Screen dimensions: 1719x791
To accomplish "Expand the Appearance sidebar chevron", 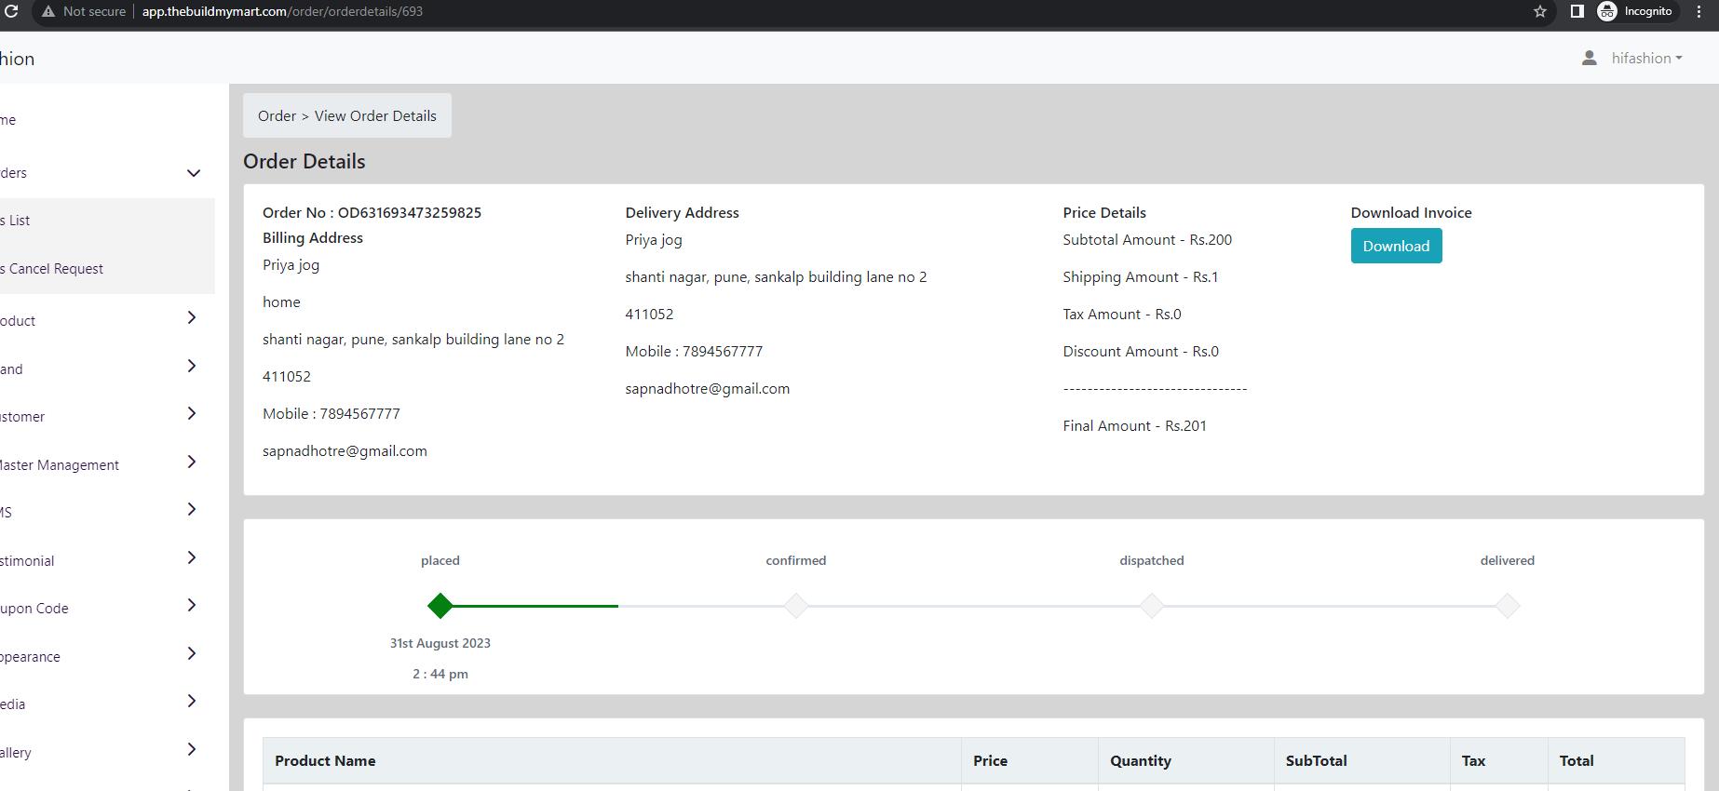I will (x=192, y=653).
